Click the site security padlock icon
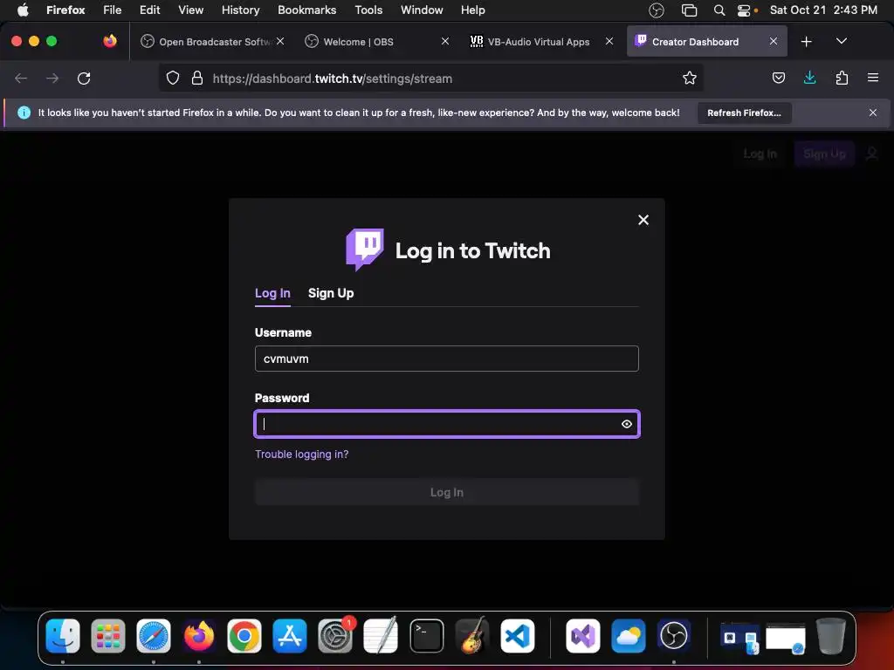This screenshot has width=894, height=670. tap(197, 78)
